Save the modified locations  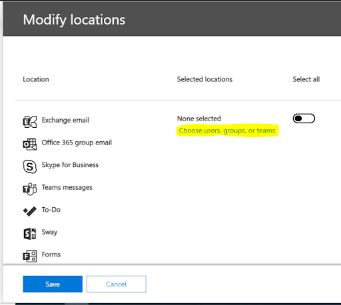pos(53,284)
